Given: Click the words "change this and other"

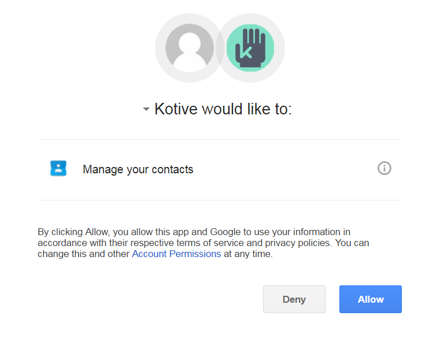Looking at the screenshot, I should [84, 254].
